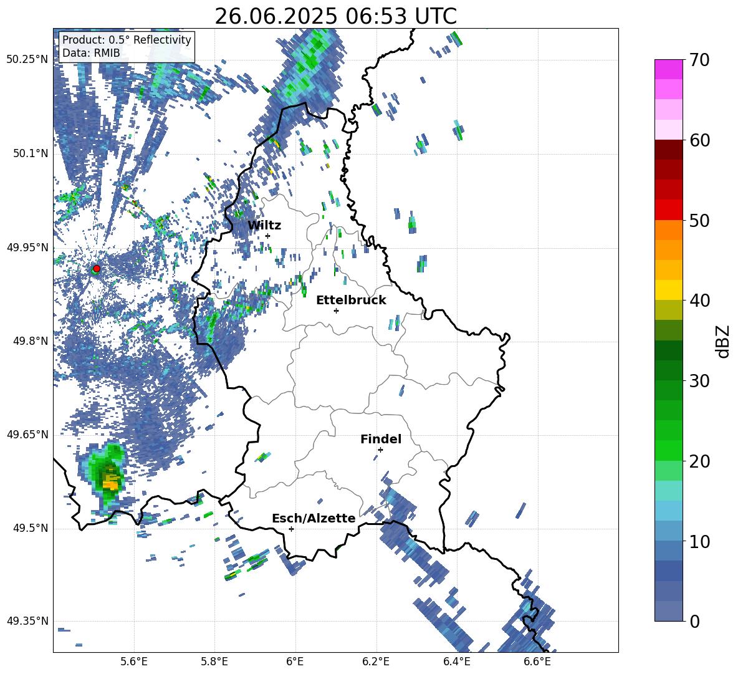Viewport: 738px width, 674px height.
Task: Click the 6.2°E longitude label
Action: pyautogui.click(x=376, y=662)
